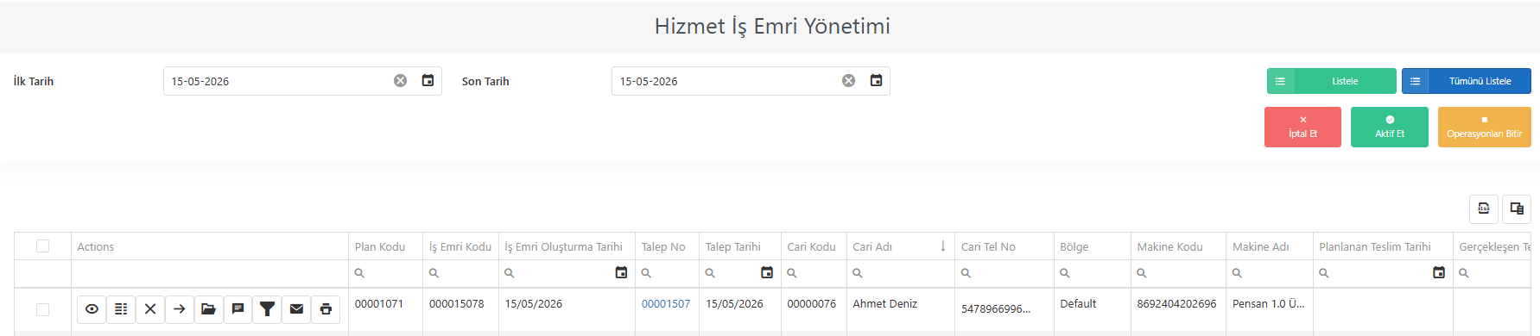
Task: Click the funnel filter icon in row actions
Action: 267,309
